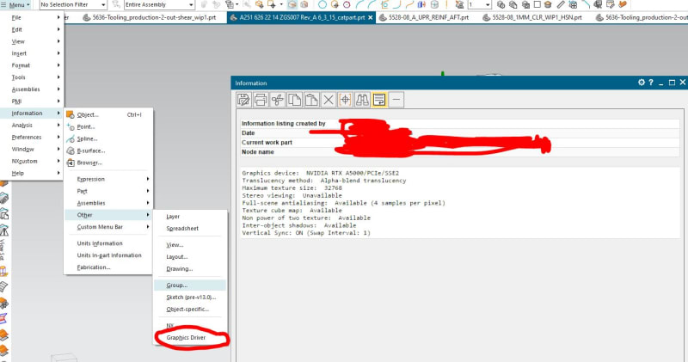
Task: Click the Cut scissors icon in Information window
Action: (x=277, y=100)
